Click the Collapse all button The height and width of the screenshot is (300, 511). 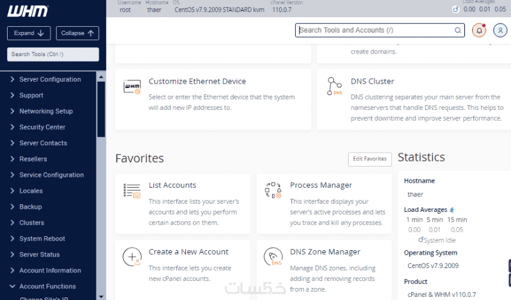(77, 33)
